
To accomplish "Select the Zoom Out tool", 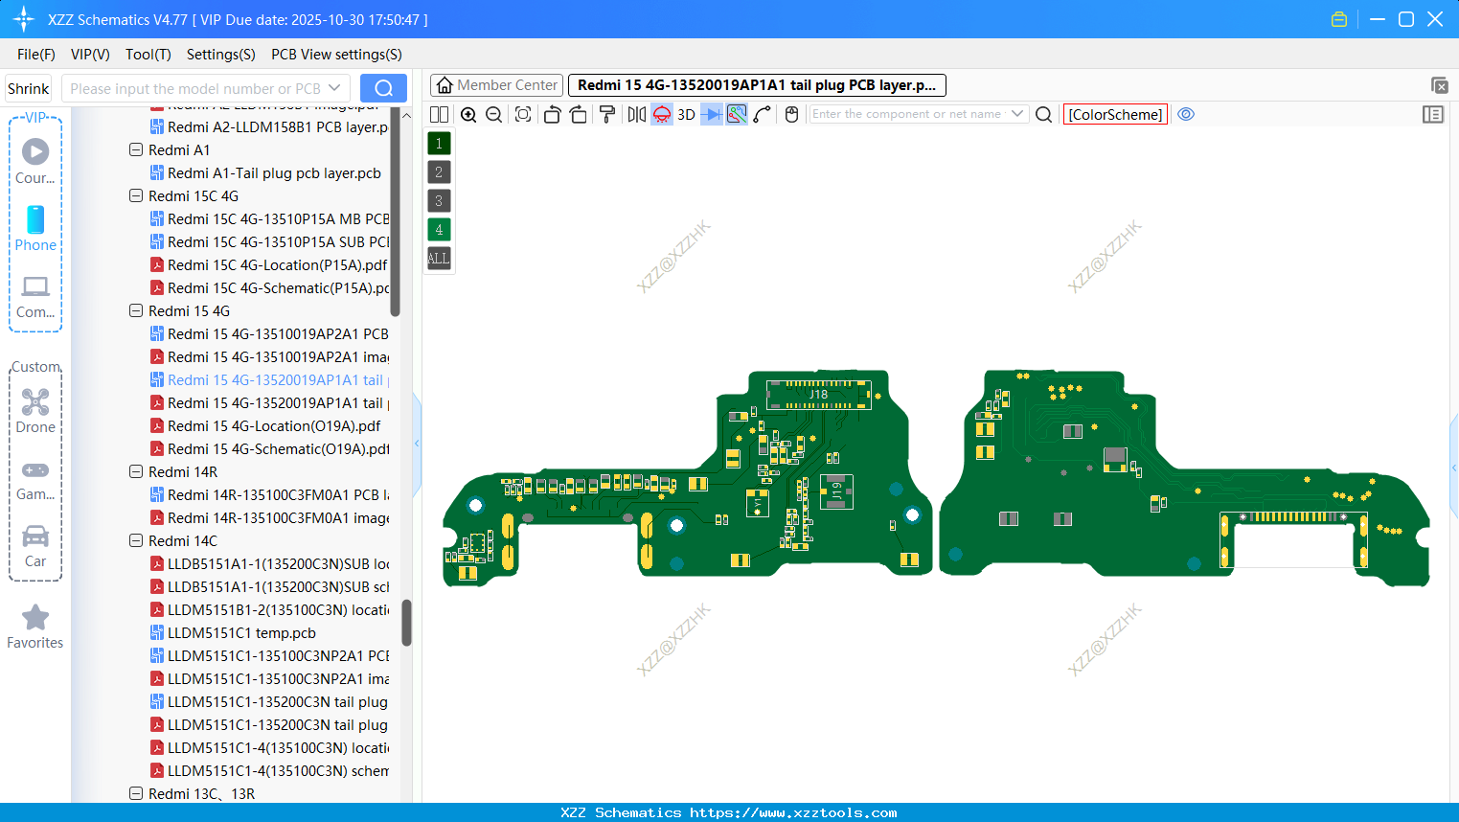I will coord(492,114).
